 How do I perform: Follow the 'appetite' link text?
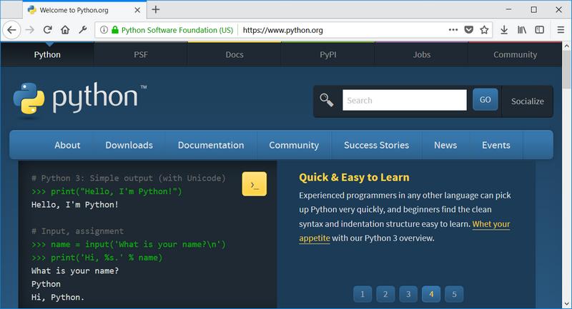315,238
